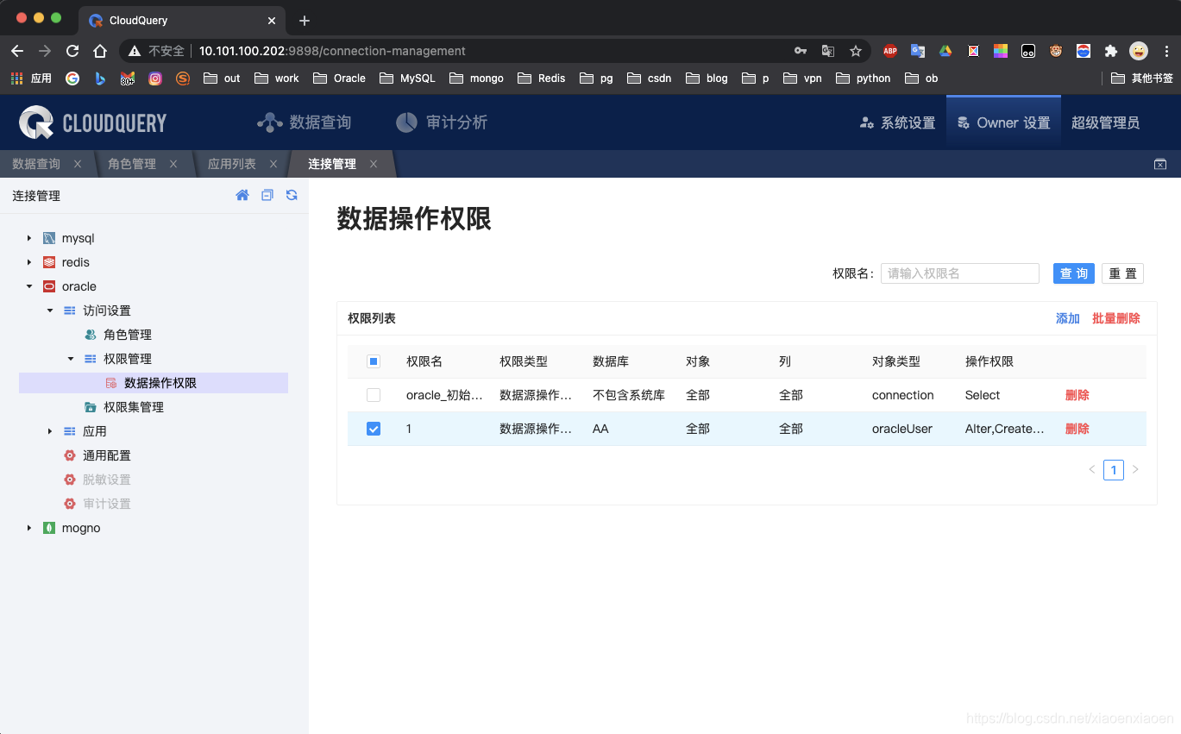The height and width of the screenshot is (734, 1181).
Task: Click the home icon in 连接管理 panel
Action: click(x=242, y=195)
